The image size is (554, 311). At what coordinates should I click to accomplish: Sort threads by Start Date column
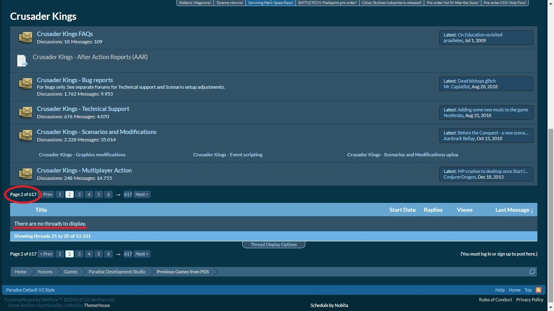click(403, 210)
